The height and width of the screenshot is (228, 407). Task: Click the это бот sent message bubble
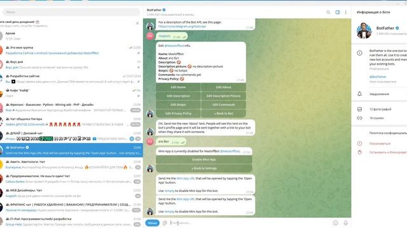coord(171,142)
